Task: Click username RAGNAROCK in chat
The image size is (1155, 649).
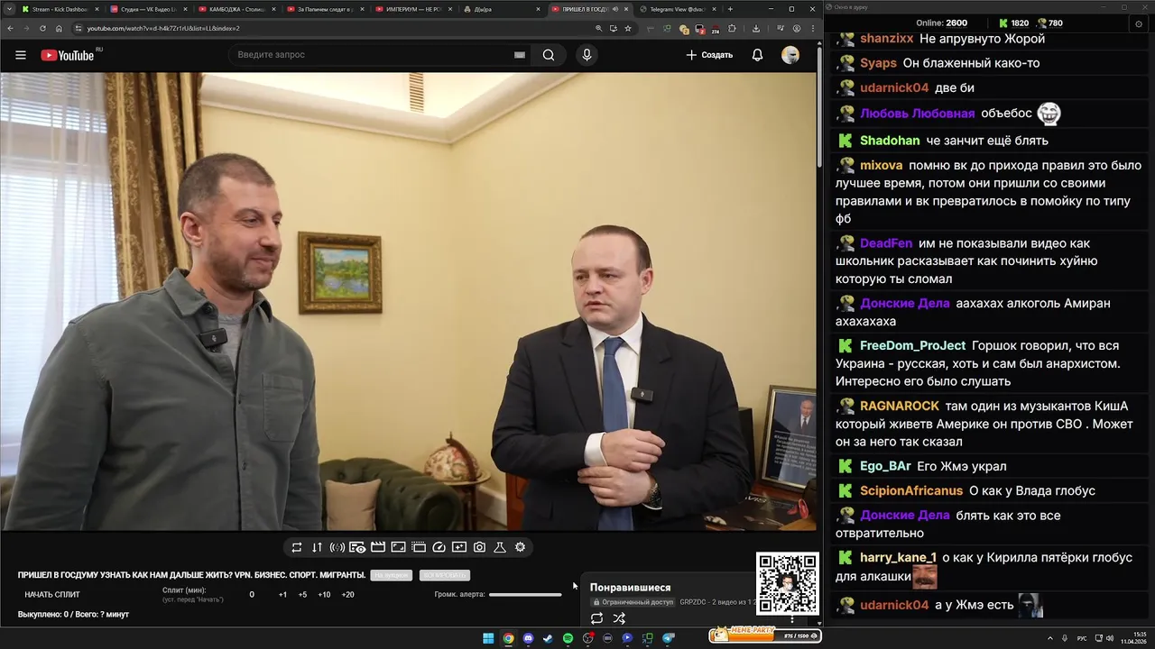Action: (x=900, y=406)
